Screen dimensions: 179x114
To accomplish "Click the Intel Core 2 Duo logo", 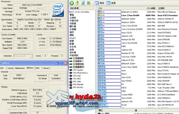I will coord(58,10).
